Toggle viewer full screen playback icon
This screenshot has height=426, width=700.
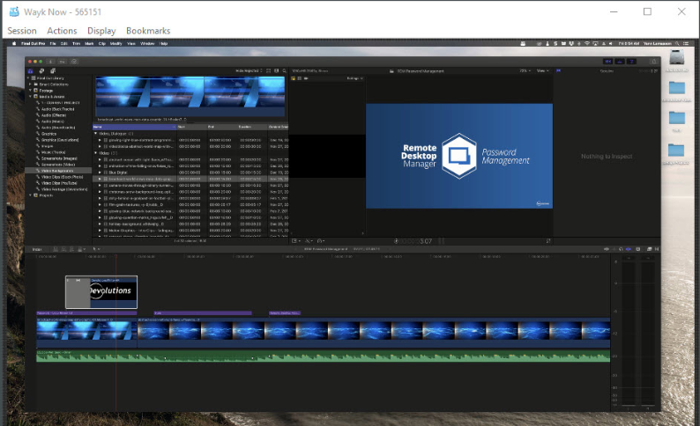click(548, 241)
